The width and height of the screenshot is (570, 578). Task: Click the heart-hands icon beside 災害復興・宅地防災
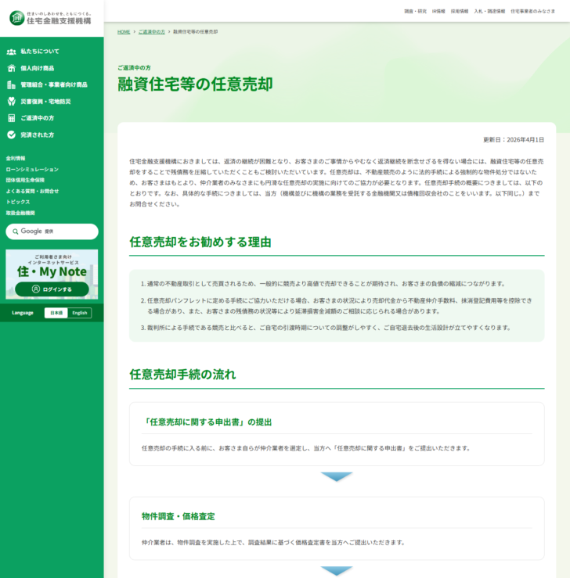(12, 102)
